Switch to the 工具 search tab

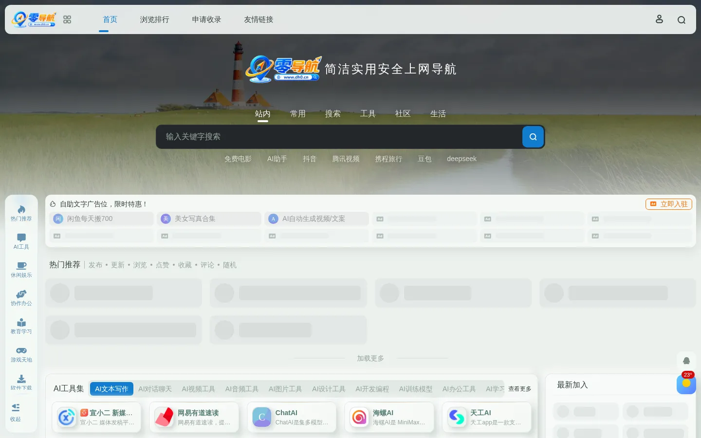(368, 114)
